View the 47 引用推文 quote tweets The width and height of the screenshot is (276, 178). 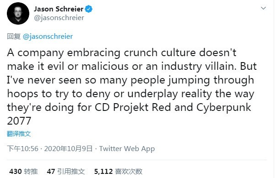66,171
